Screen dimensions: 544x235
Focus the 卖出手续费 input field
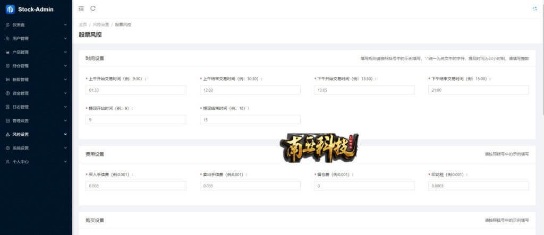pyautogui.click(x=250, y=186)
